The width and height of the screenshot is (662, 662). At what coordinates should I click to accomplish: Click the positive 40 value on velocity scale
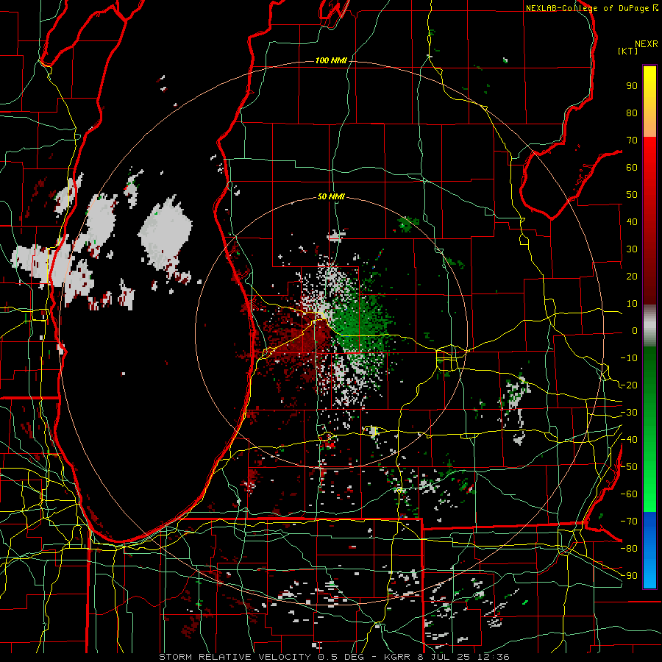(632, 221)
